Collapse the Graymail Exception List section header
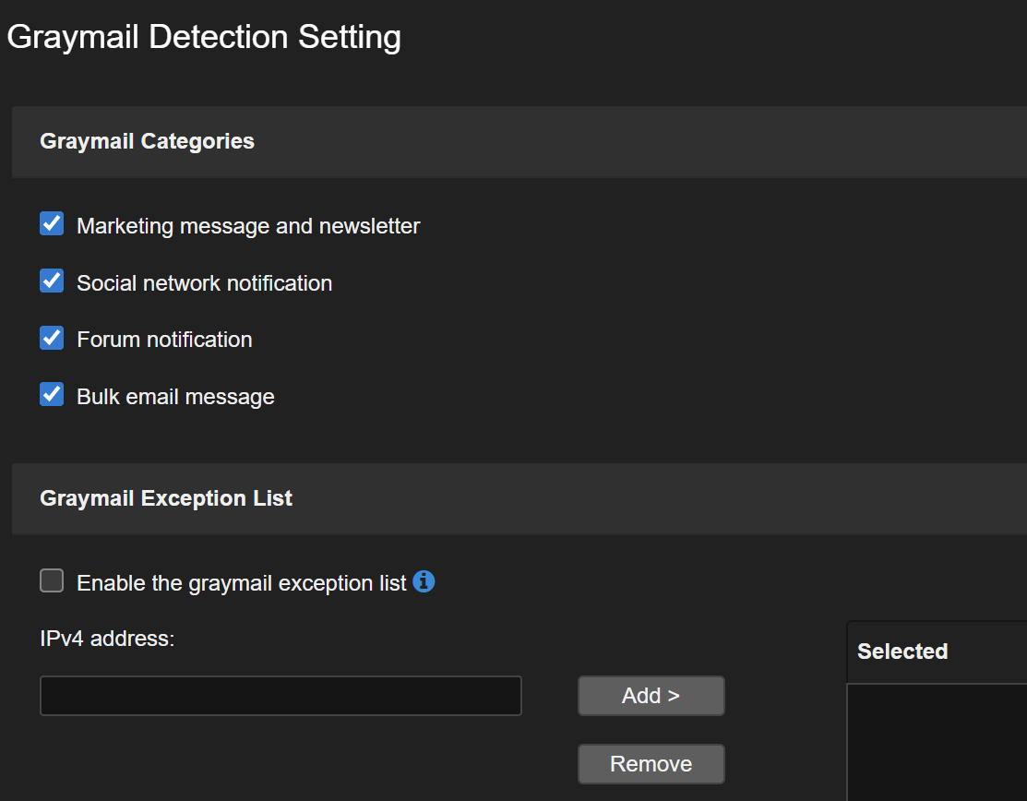1027x801 pixels. (x=166, y=498)
